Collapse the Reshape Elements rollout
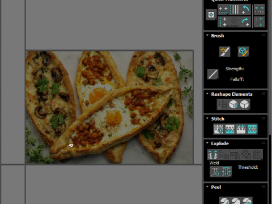 point(207,94)
